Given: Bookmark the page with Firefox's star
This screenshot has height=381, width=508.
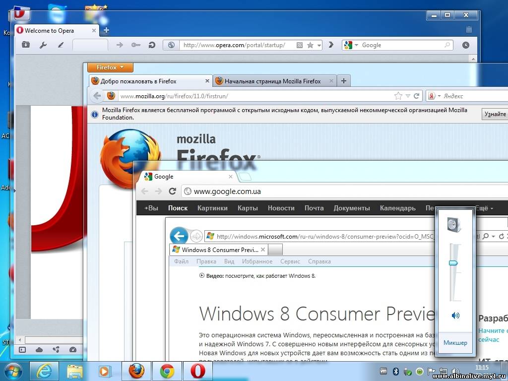Looking at the screenshot, I should point(398,96).
